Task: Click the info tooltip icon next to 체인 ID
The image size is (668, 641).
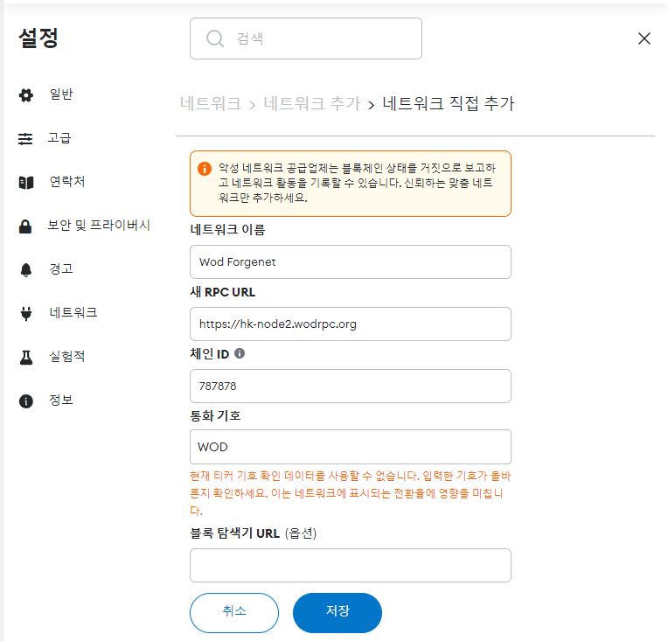Action: coord(240,353)
